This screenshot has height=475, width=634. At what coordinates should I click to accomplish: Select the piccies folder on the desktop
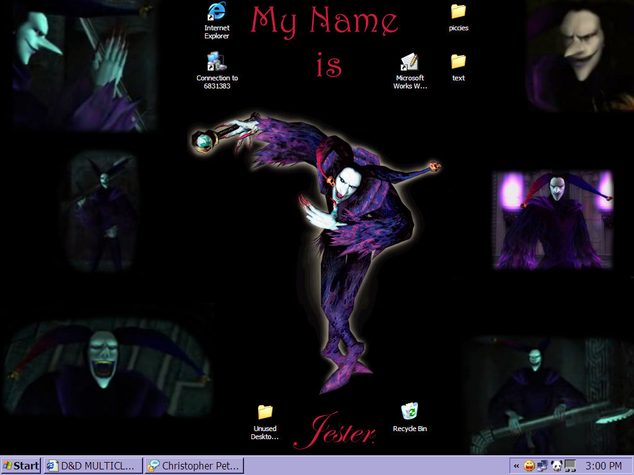click(x=459, y=18)
